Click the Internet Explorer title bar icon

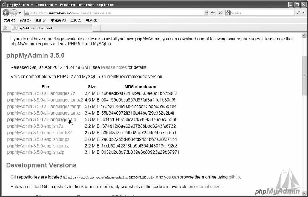pos(4,5)
